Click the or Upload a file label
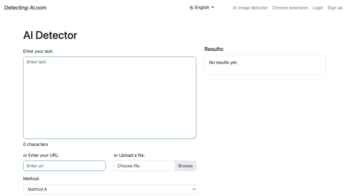 point(129,155)
